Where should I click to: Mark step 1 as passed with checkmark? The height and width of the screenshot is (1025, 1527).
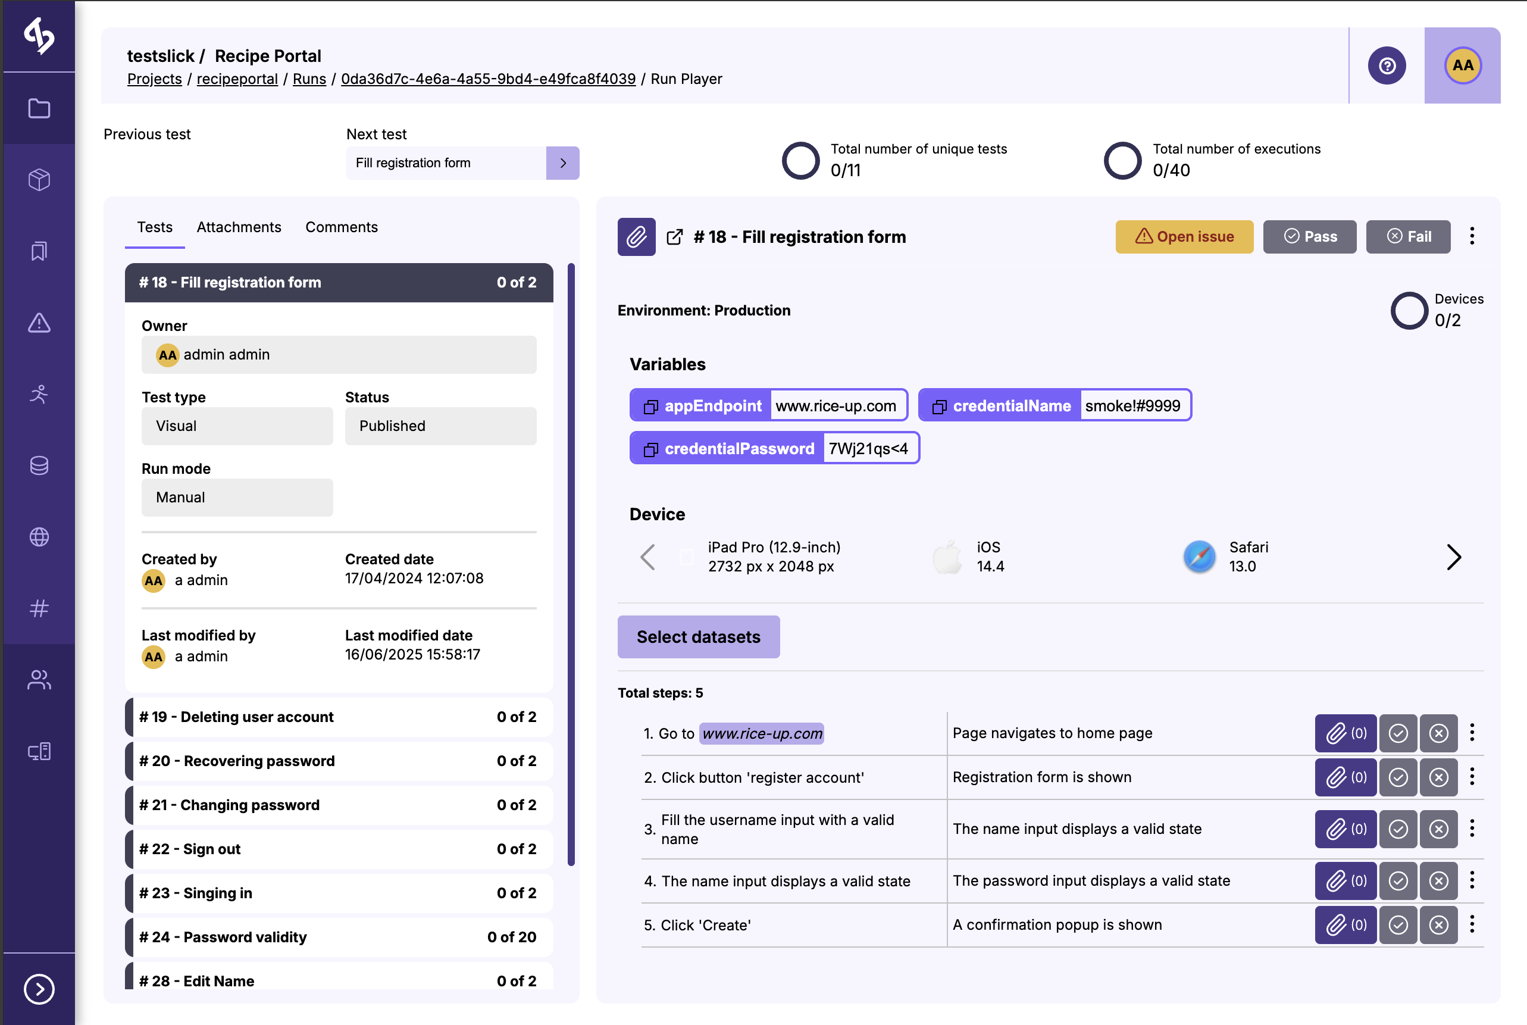tap(1398, 733)
